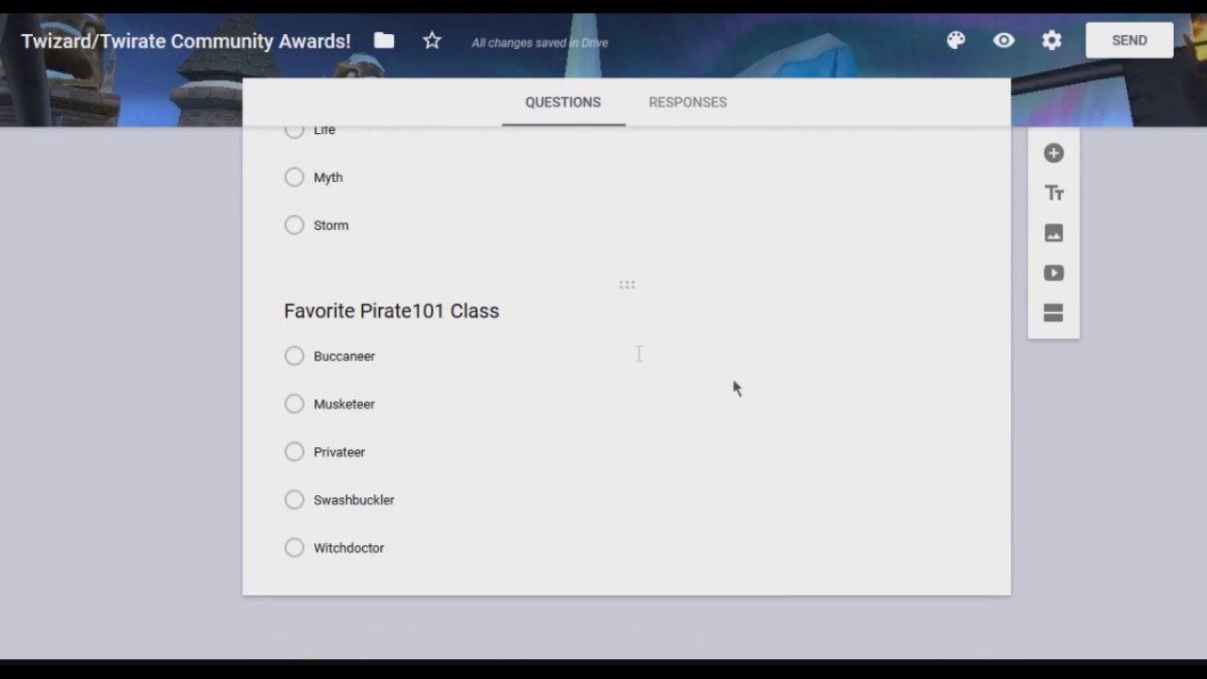This screenshot has width=1207, height=679.
Task: Select the Myth radio option
Action: 294,177
